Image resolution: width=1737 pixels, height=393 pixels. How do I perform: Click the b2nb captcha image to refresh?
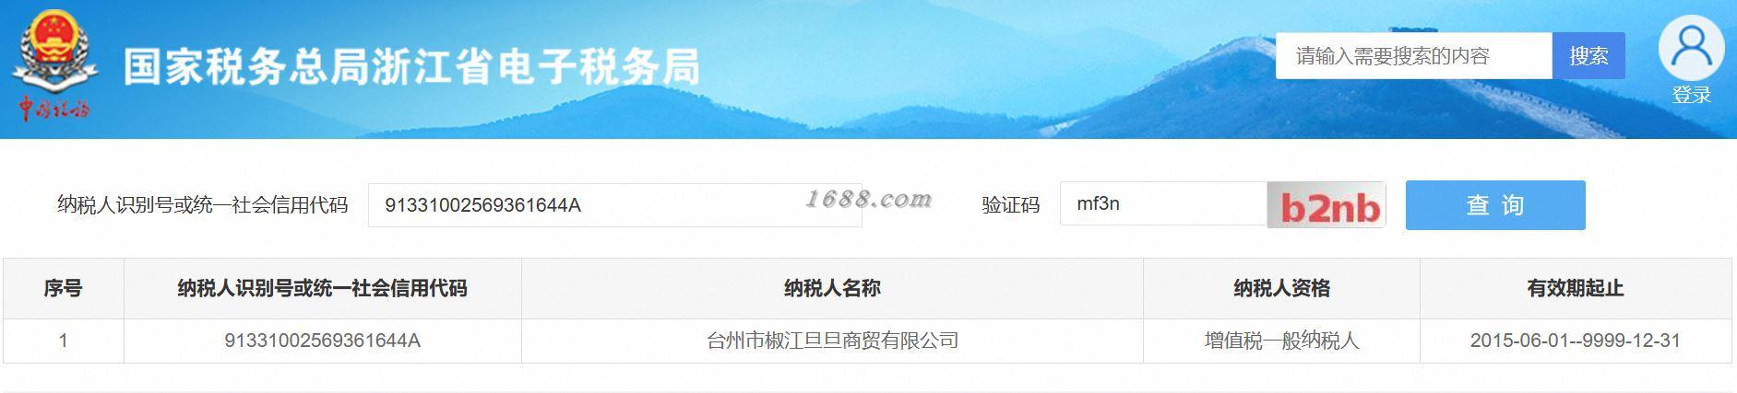pyautogui.click(x=1327, y=204)
